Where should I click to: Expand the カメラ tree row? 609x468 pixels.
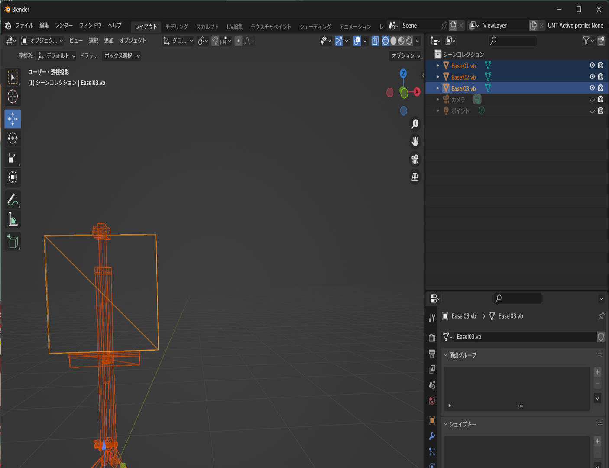click(437, 100)
